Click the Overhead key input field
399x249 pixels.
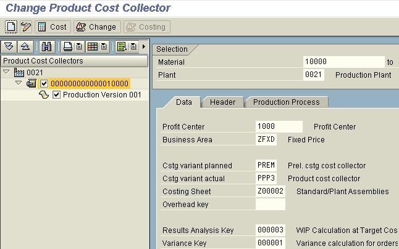point(270,204)
